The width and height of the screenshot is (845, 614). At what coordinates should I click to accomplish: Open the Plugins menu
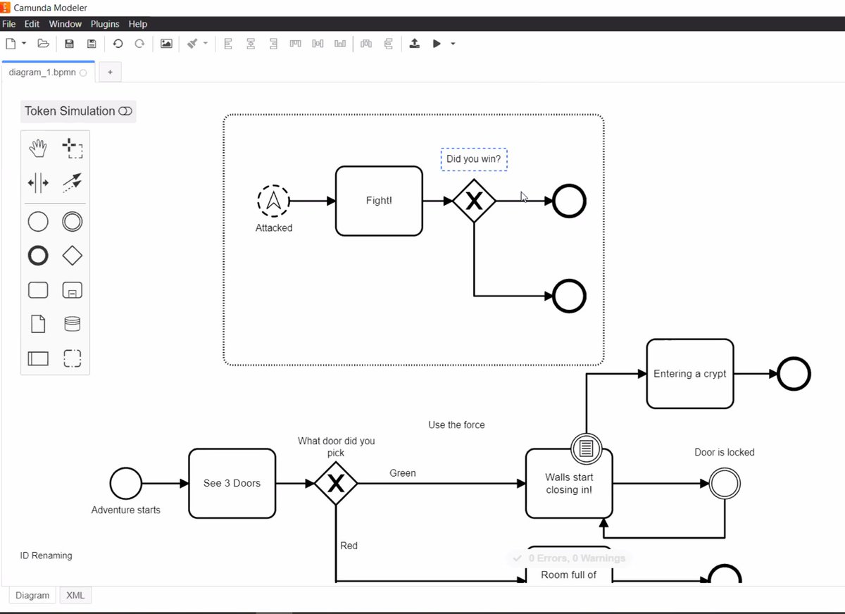click(104, 23)
